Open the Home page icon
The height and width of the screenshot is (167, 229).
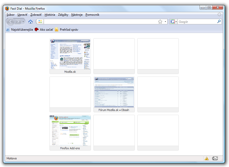[30, 22]
